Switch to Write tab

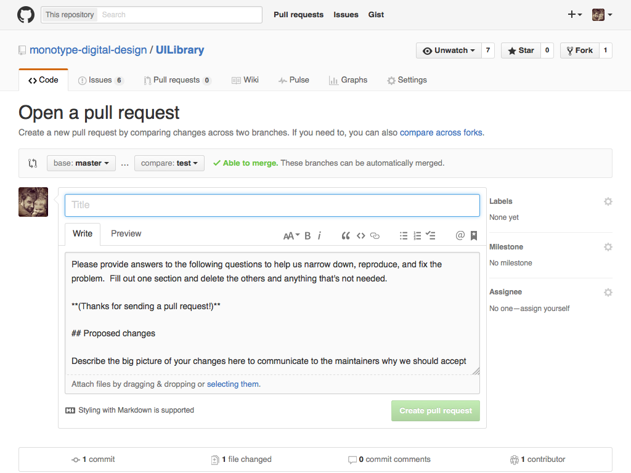[83, 233]
